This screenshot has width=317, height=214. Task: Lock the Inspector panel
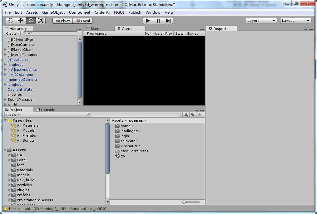coord(305,29)
